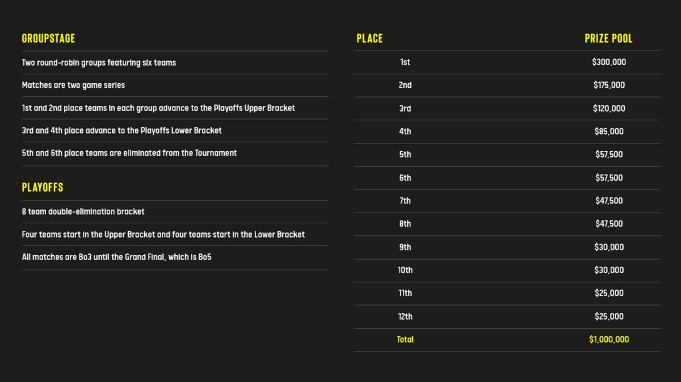Click the 4th place row label
Image resolution: width=681 pixels, height=382 pixels.
coord(405,131)
